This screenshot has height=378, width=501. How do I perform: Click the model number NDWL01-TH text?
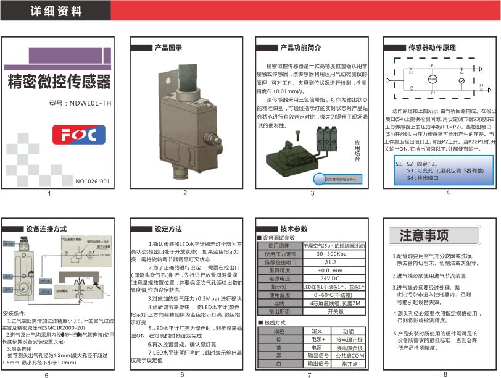click(80, 103)
